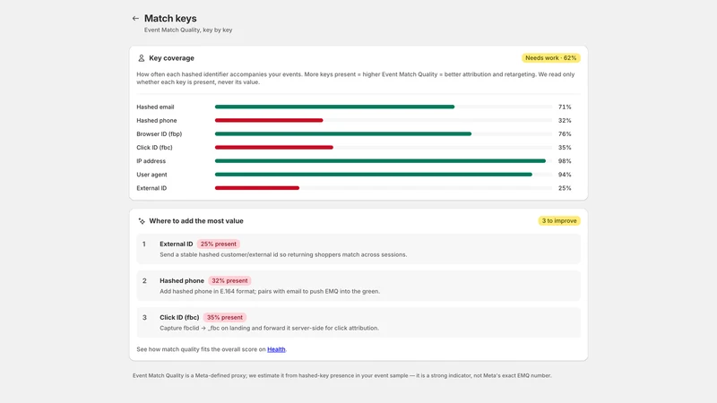
Task: Click the External ID label in Key coverage
Action: [151, 188]
